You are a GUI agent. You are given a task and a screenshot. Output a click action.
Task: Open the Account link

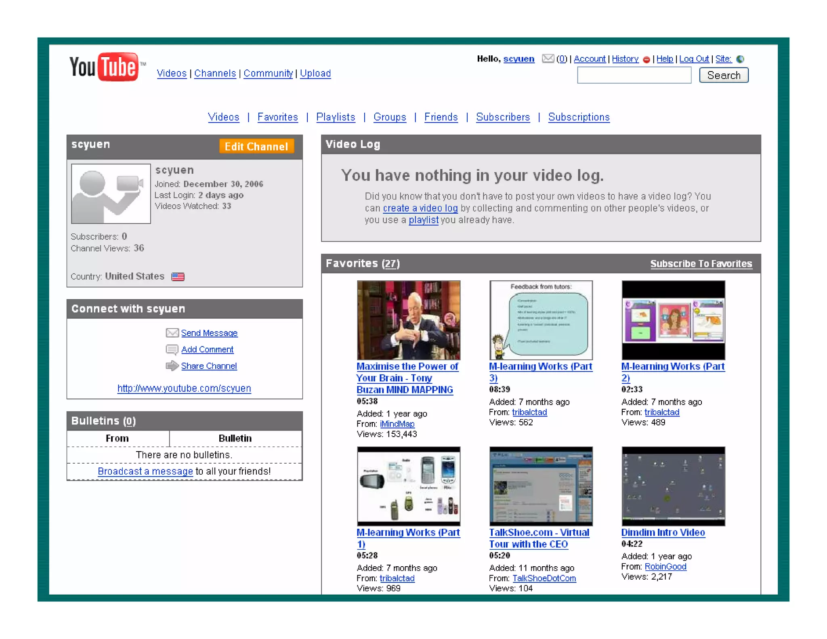pos(590,59)
